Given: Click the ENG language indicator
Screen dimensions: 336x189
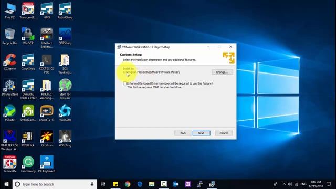Looking at the screenshot, I should (303, 184).
